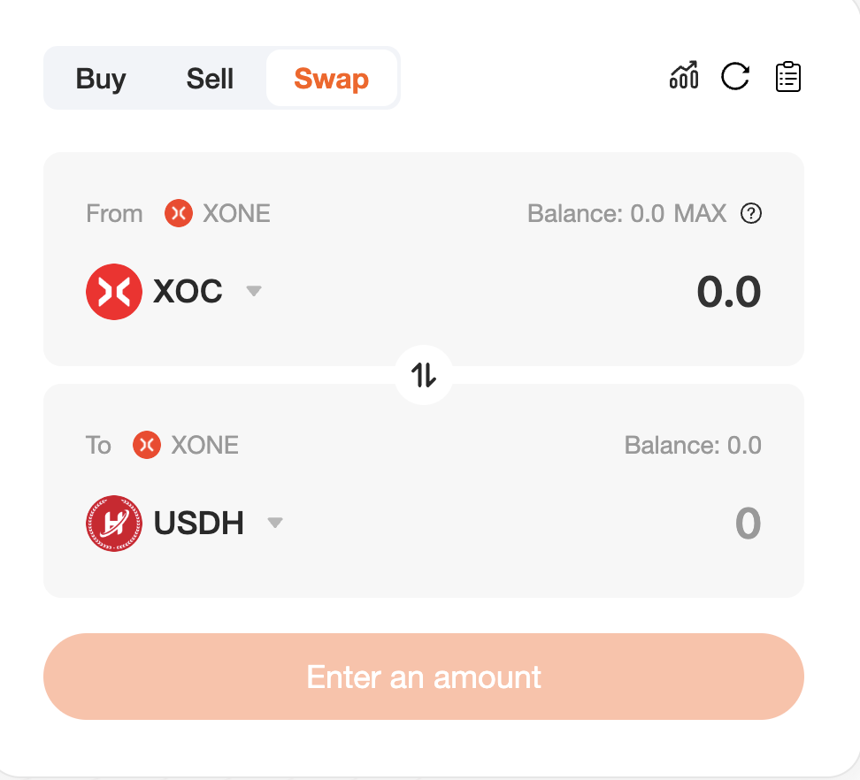Click the To Balance 0.0 text
Screen dimensions: 860x780
click(x=693, y=445)
